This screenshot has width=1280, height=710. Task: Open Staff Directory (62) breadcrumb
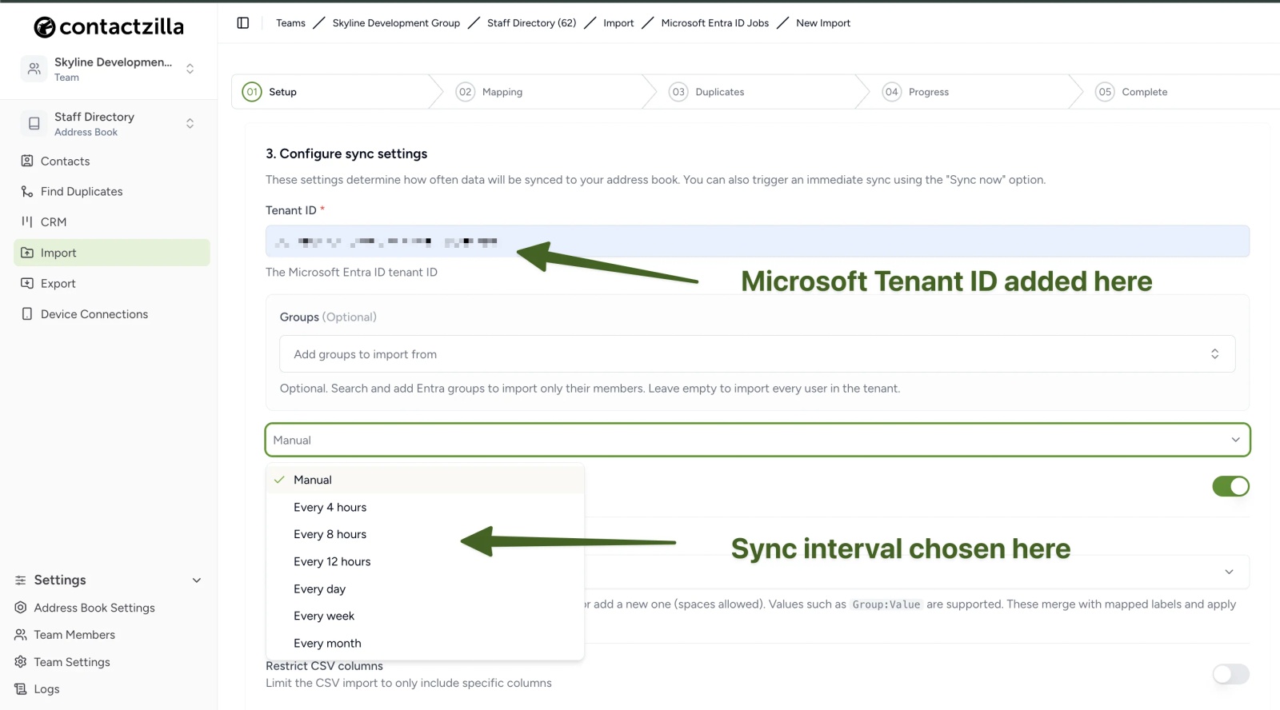coord(531,23)
